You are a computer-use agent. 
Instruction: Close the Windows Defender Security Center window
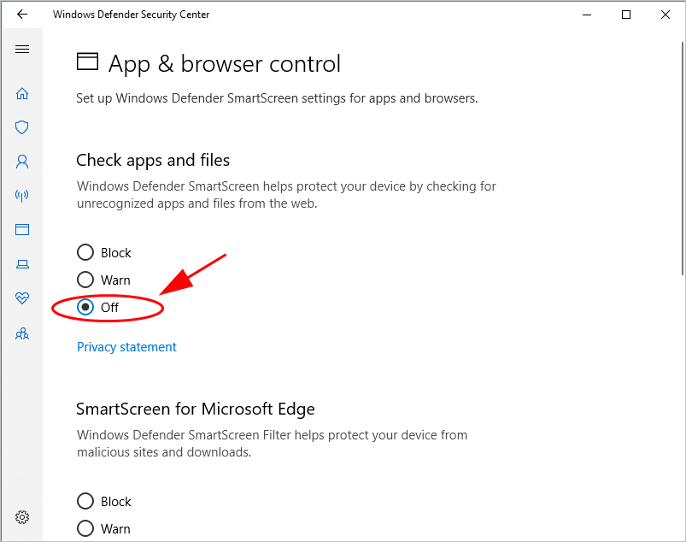click(x=665, y=15)
